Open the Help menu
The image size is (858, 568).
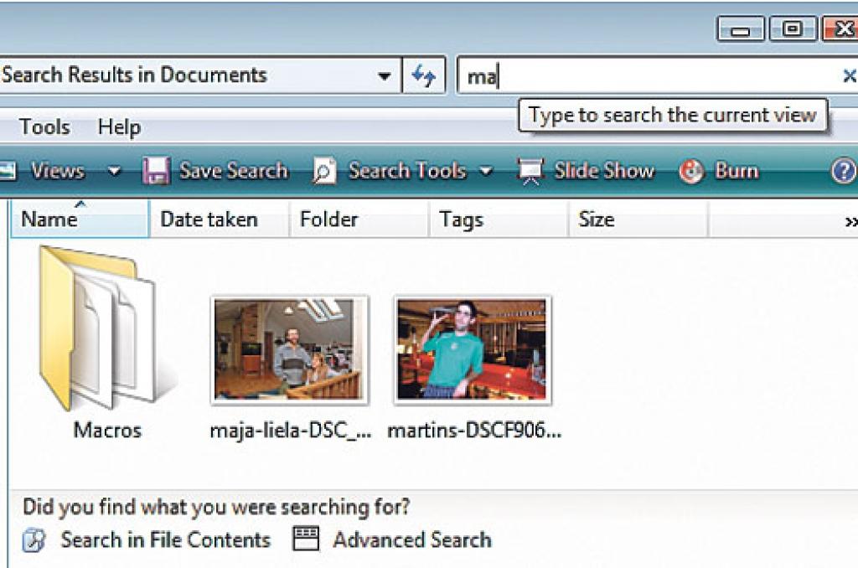point(119,127)
